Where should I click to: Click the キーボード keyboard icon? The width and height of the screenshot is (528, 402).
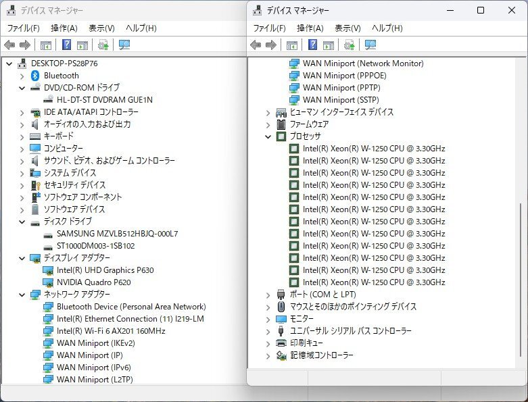[x=35, y=136]
